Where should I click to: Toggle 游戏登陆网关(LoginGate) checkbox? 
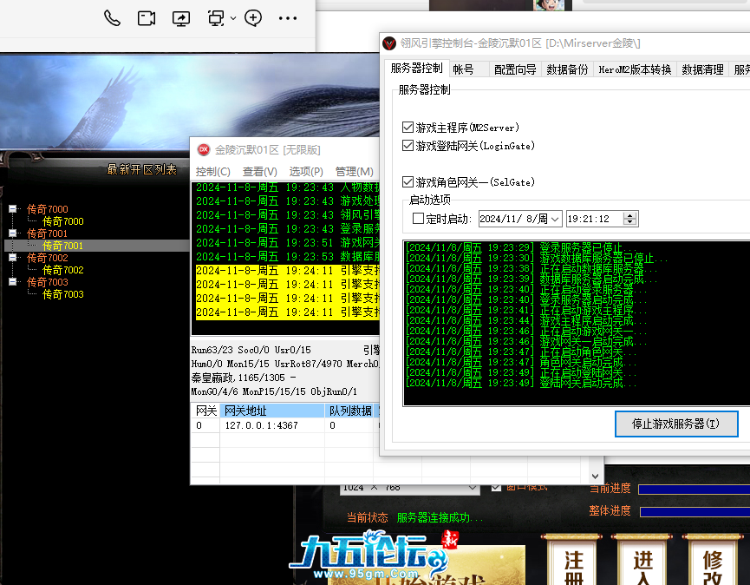click(408, 146)
